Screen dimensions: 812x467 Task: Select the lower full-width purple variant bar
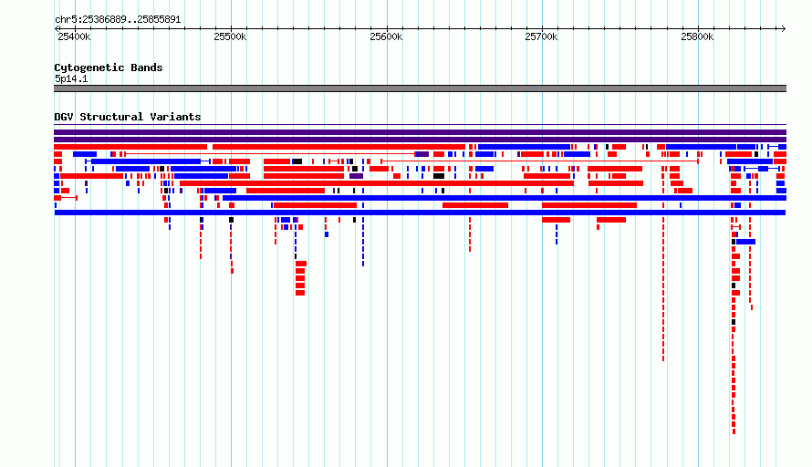[x=420, y=140]
